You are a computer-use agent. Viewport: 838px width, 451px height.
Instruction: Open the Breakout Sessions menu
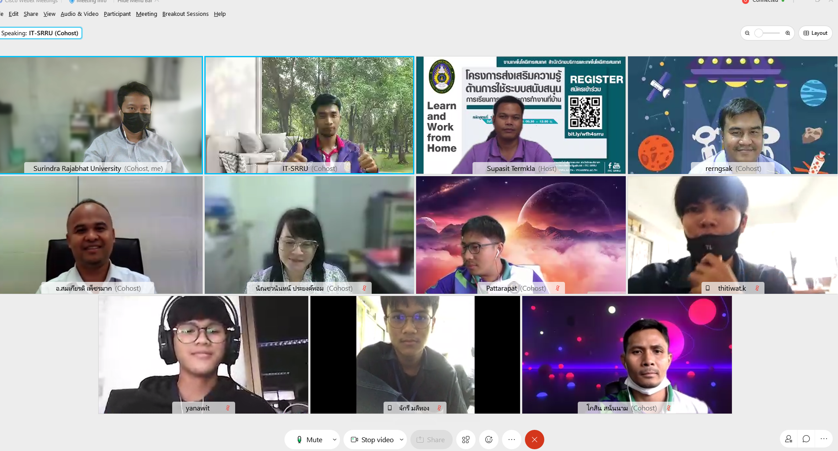(185, 14)
